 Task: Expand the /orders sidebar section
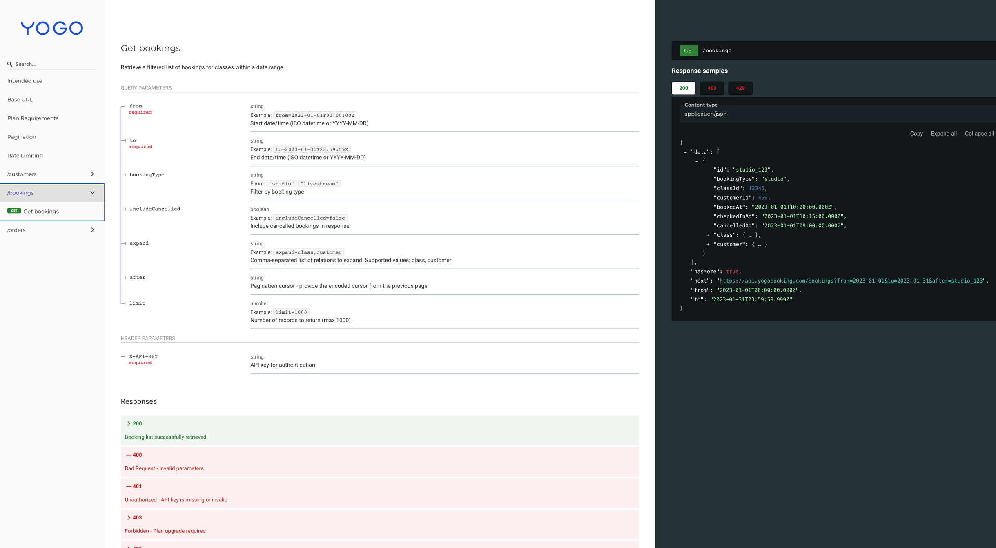point(92,230)
